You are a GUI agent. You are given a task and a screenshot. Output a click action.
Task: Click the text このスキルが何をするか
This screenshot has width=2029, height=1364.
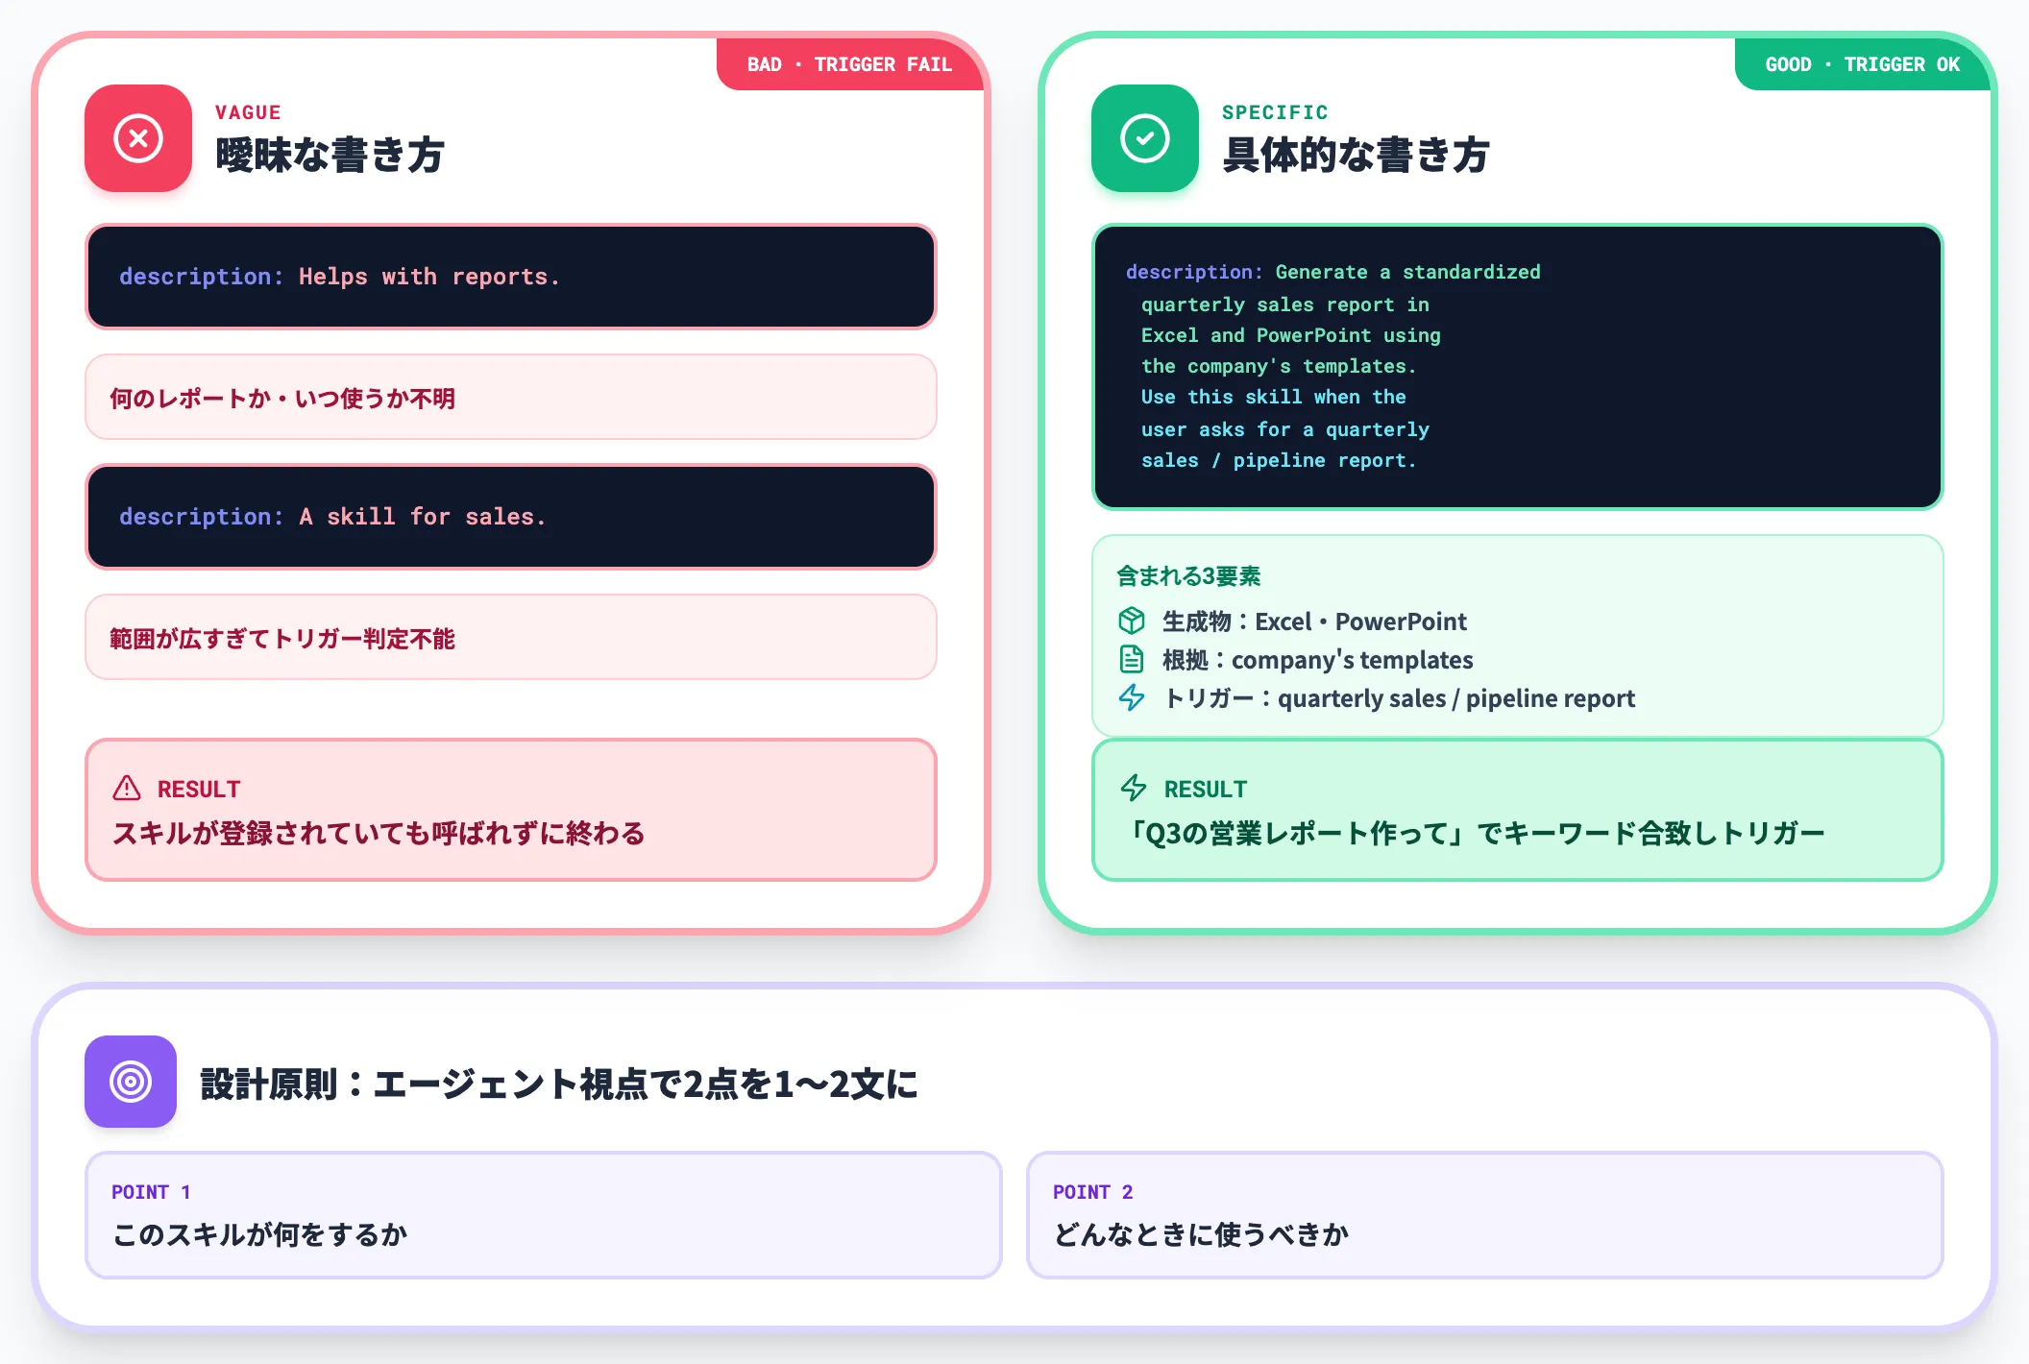click(259, 1234)
